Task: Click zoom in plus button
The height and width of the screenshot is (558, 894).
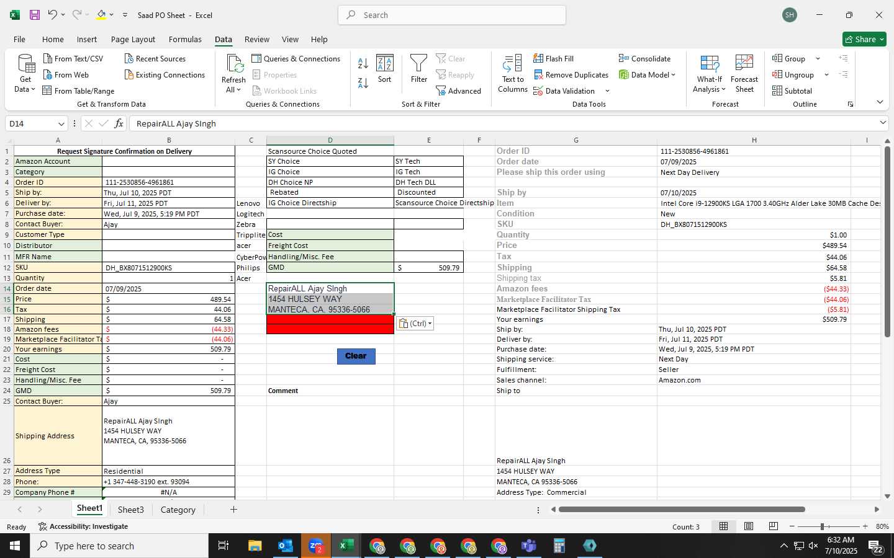Action: point(865,526)
